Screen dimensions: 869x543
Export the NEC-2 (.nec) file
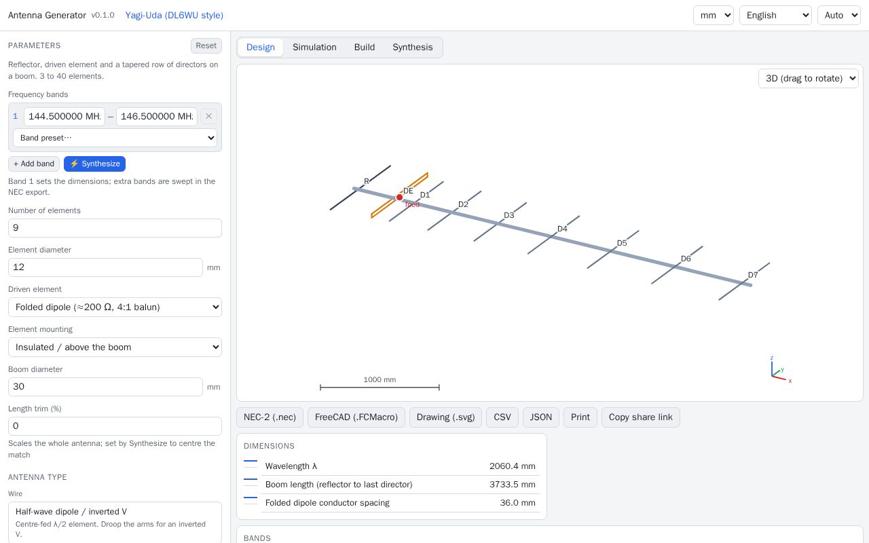pos(270,417)
